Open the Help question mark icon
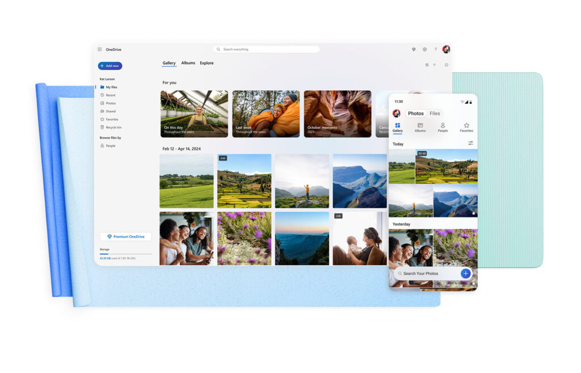This screenshot has width=581, height=373. coord(435,49)
